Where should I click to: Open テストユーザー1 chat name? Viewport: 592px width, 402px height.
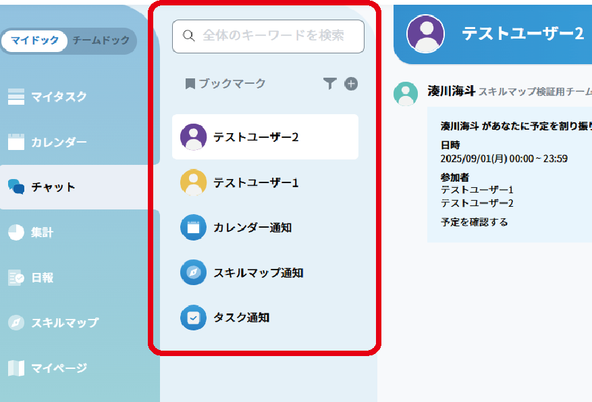[256, 183]
